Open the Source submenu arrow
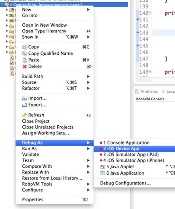Image resolution: width=175 pixels, height=209 pixels. [88, 82]
